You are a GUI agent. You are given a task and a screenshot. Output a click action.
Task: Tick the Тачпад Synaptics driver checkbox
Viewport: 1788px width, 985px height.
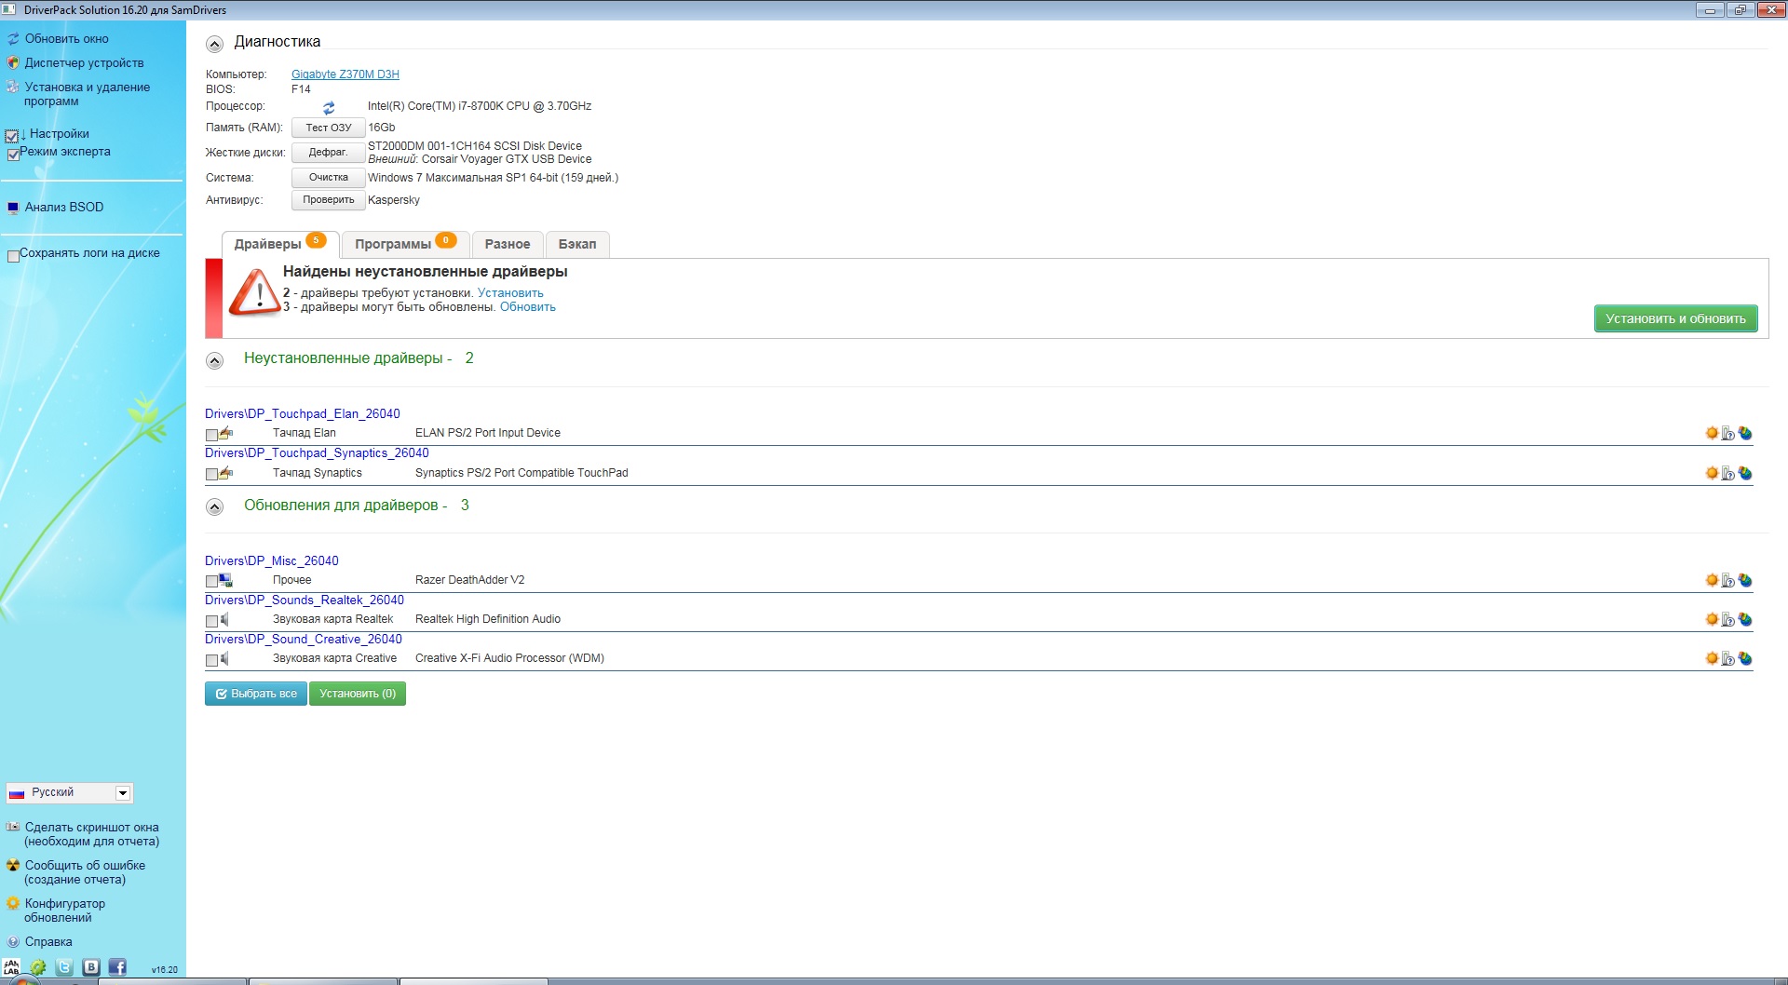tap(211, 475)
